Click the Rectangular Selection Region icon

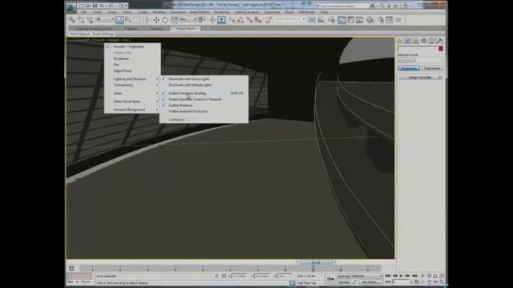coord(137,20)
